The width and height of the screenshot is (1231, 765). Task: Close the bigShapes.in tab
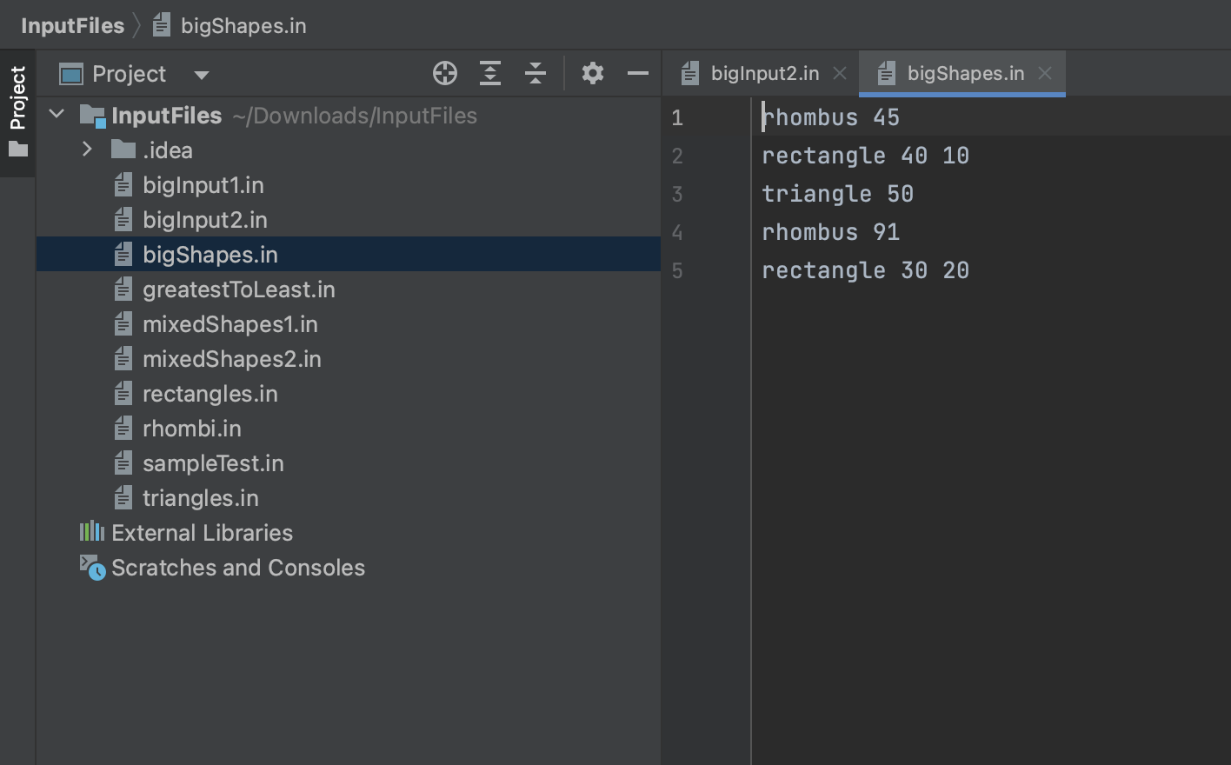click(x=1045, y=74)
